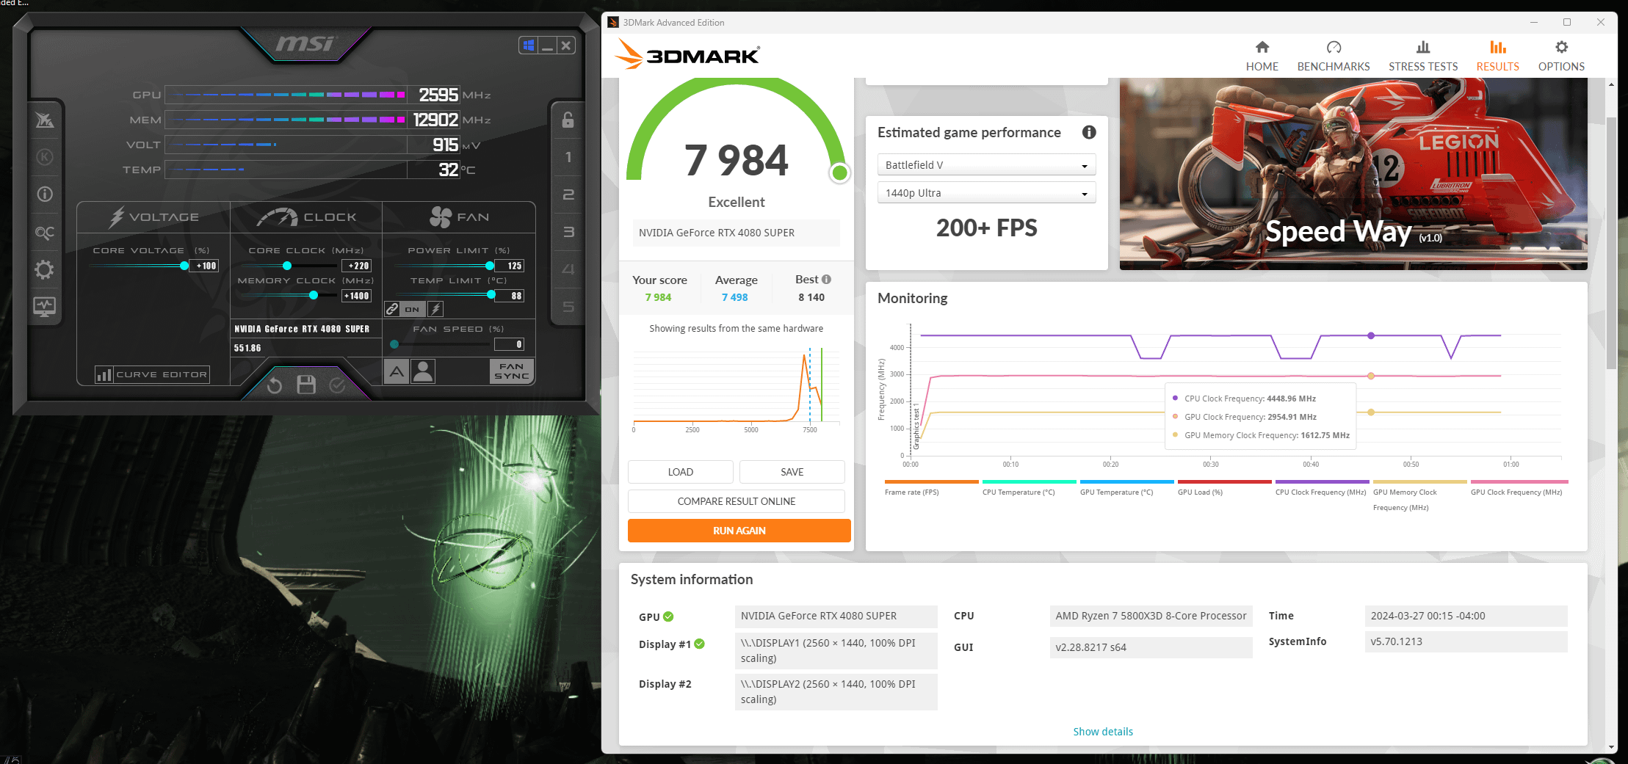
Task: Select Afterburner profile slot 2
Action: click(568, 194)
